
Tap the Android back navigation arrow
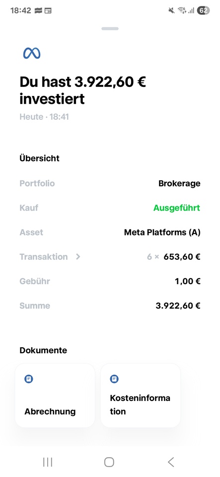coord(171,462)
